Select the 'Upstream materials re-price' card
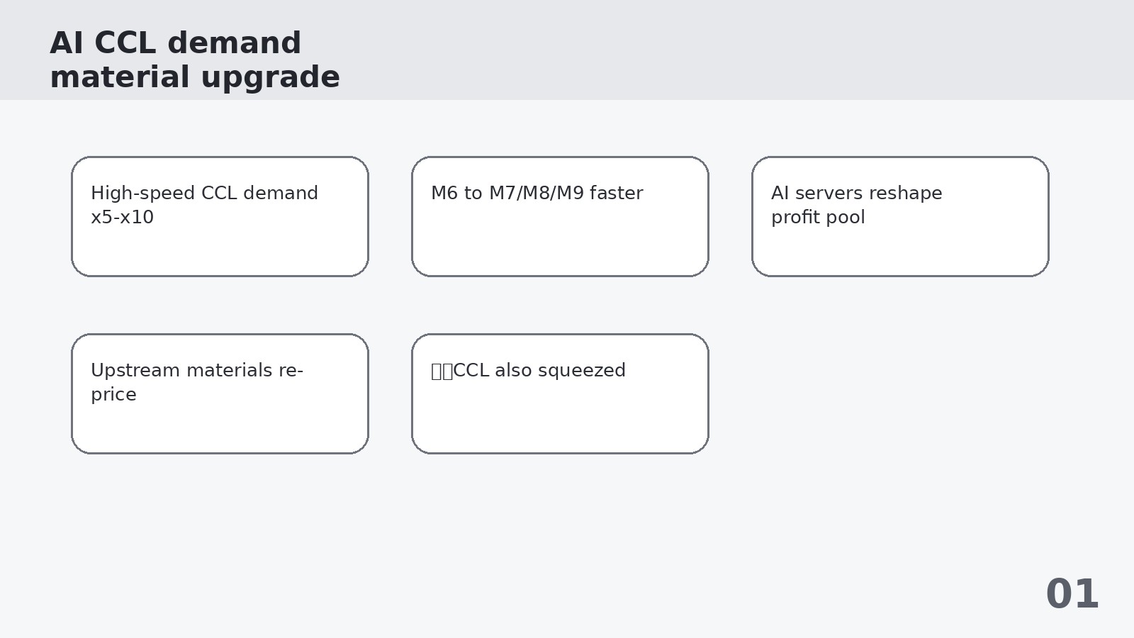This screenshot has width=1134, height=638. pyautogui.click(x=220, y=393)
